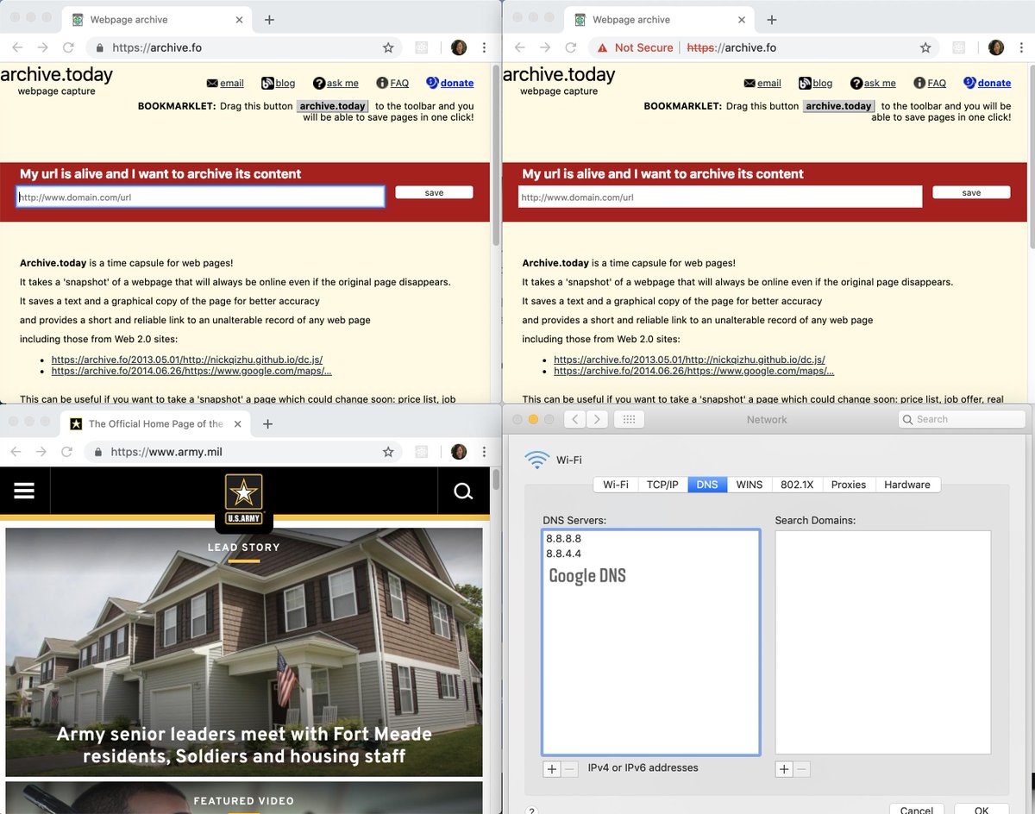
Task: Open Chrome menu in army.mil window
Action: 484,452
